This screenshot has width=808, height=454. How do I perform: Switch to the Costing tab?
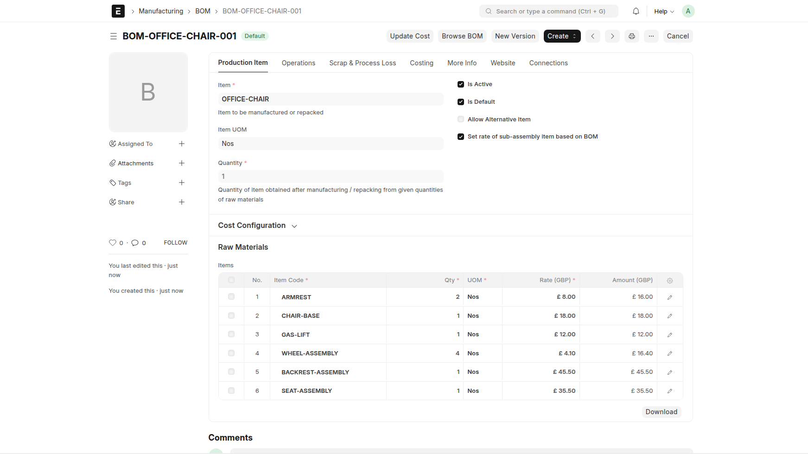click(x=421, y=63)
